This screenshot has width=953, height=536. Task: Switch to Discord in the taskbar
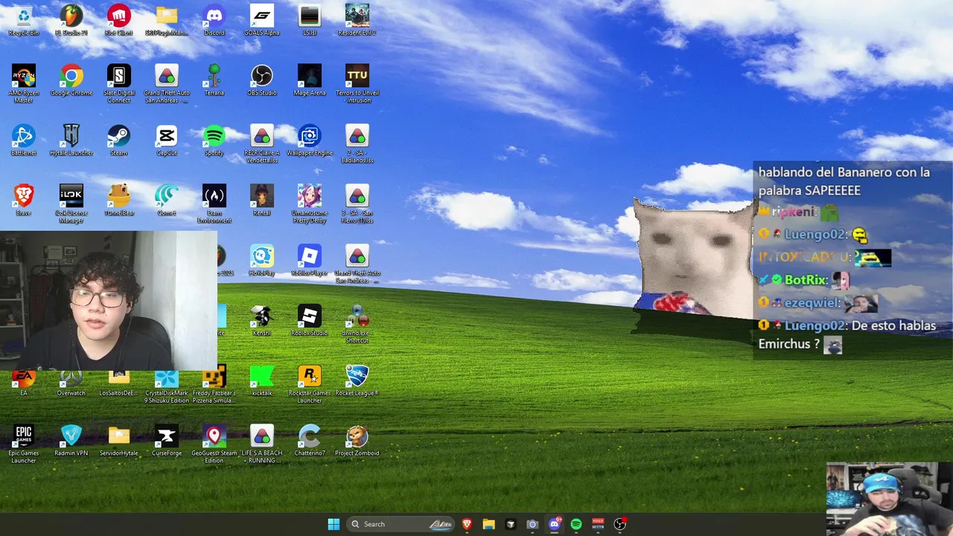click(554, 524)
